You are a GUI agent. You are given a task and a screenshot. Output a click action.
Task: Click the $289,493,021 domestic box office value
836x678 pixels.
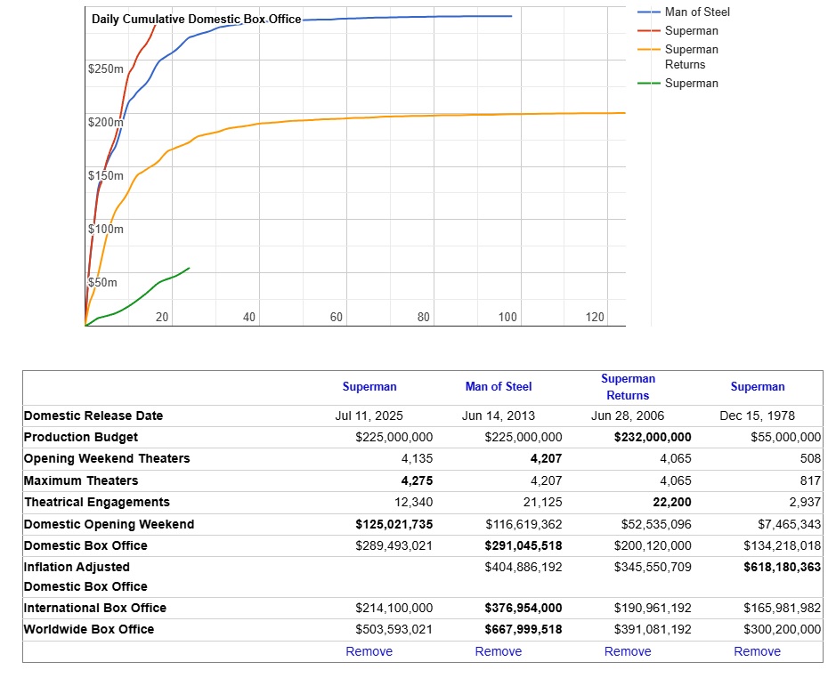pyautogui.click(x=394, y=545)
